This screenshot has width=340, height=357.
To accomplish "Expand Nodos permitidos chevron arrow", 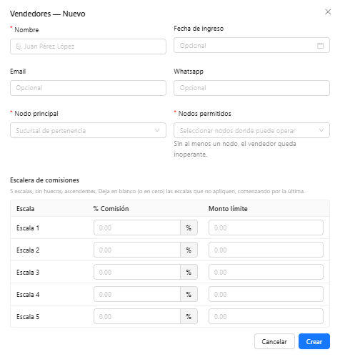I will coord(321,130).
